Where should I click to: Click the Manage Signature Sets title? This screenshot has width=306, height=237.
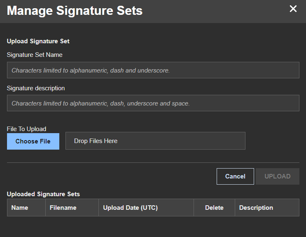75,10
